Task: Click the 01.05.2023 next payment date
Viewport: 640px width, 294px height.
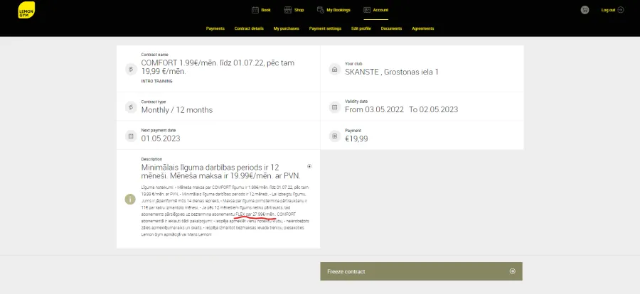Action: 161,138
